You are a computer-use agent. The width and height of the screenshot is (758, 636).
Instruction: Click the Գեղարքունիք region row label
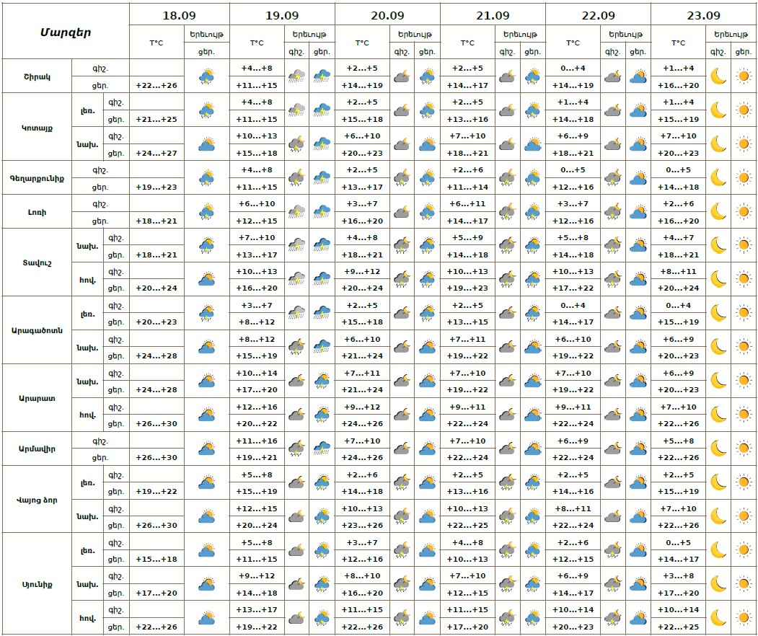coord(36,177)
